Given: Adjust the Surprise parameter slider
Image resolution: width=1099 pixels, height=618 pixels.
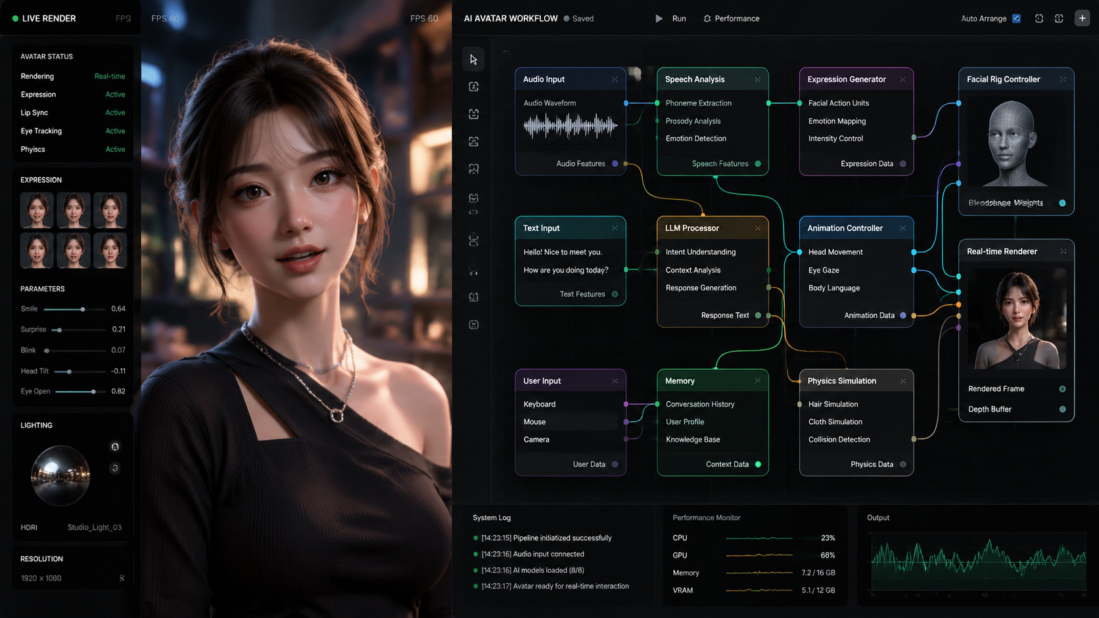Looking at the screenshot, I should (x=79, y=330).
